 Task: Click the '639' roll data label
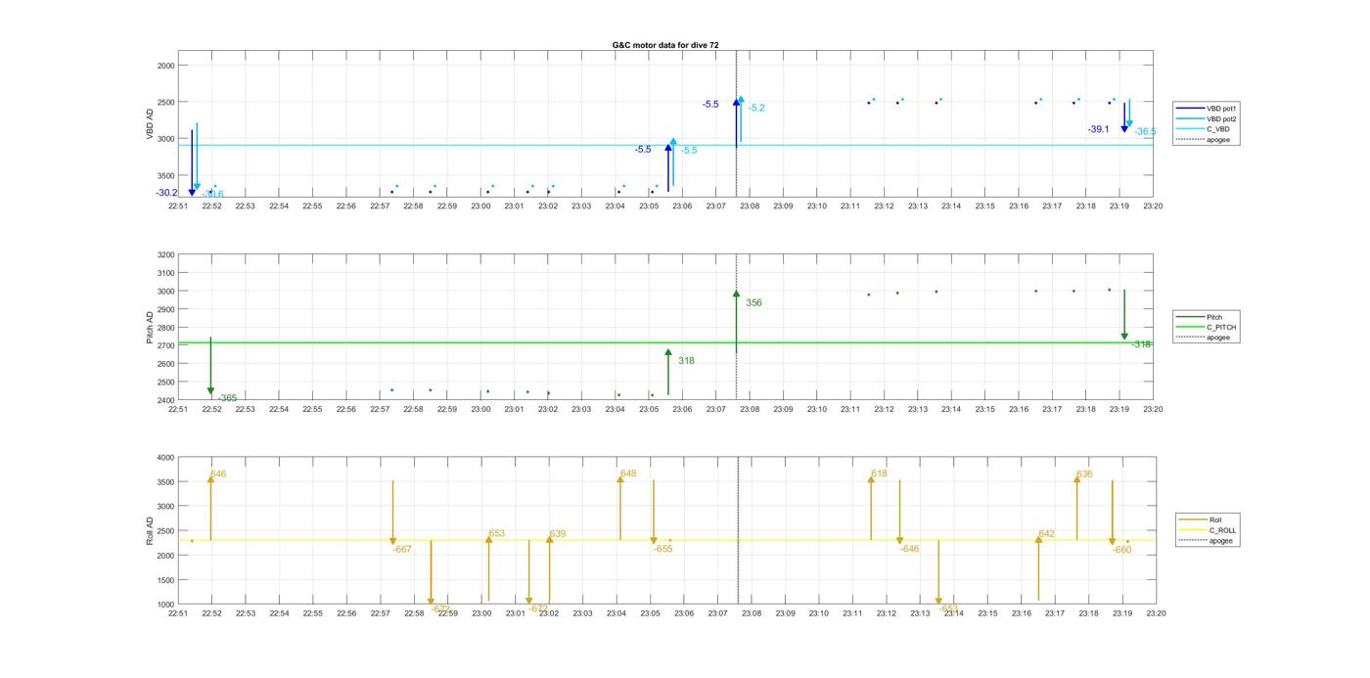coord(558,534)
